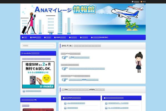Click the red card thumbnail in sidebar
This screenshot has height=111, width=166.
pyautogui.click(x=38, y=110)
